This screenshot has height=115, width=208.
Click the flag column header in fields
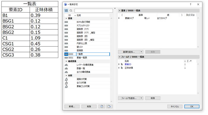click(x=191, y=61)
